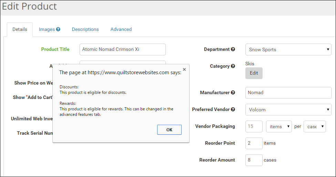The height and width of the screenshot is (177, 336).
Task: Open the Vendor Packaging case dropdown
Action: click(x=314, y=126)
